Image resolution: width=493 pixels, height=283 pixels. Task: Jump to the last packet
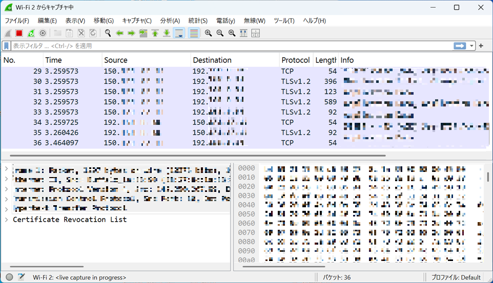pyautogui.click(x=167, y=33)
